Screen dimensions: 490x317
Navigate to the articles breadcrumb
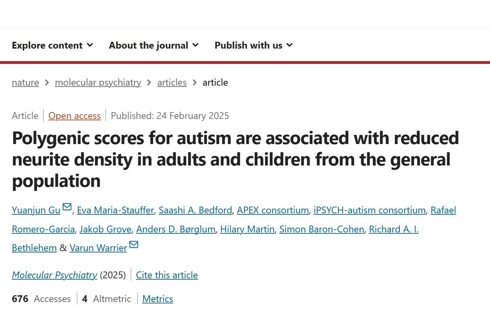tap(172, 83)
